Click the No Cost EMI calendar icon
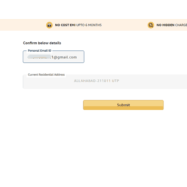Screen dimensions: 187x187 click(49, 25)
